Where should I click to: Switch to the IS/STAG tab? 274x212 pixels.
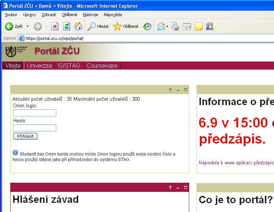tap(69, 66)
